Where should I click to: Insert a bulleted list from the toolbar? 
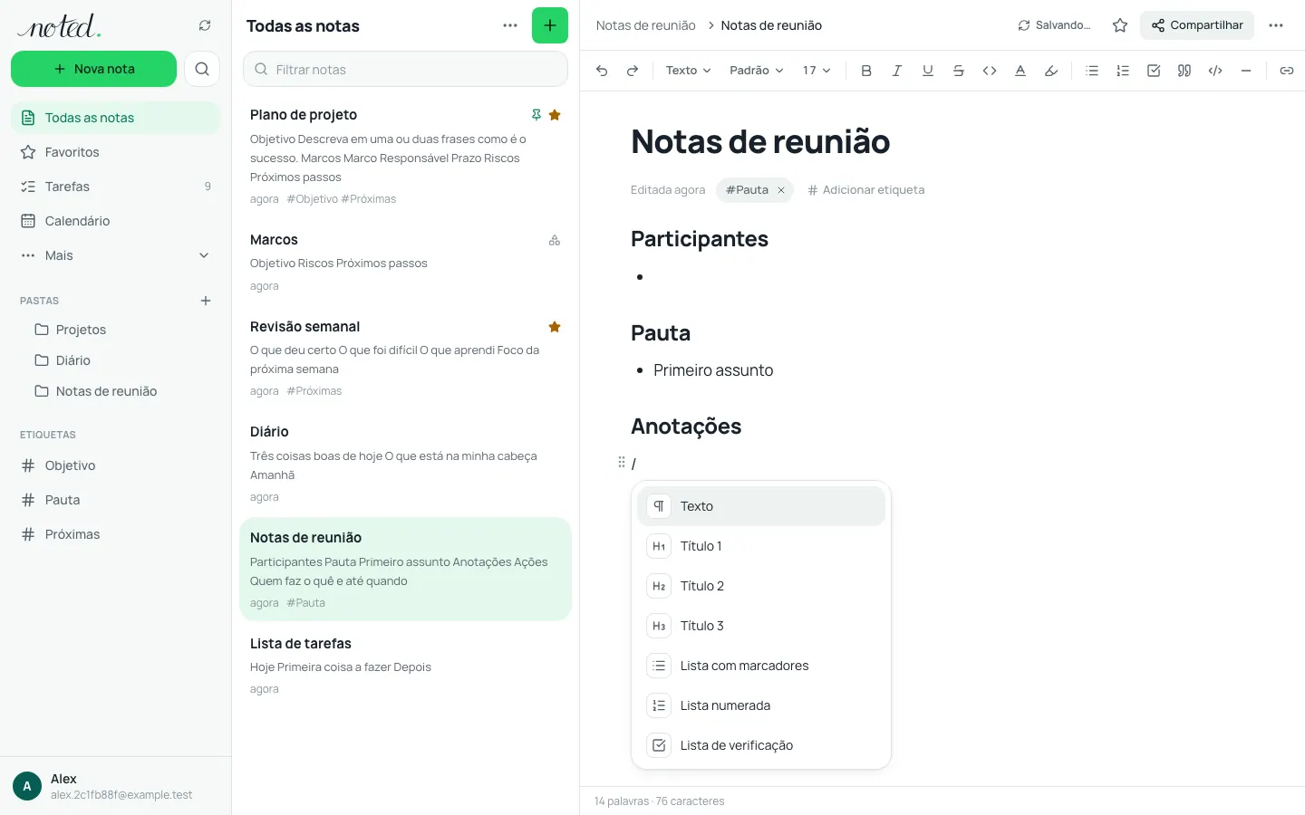1092,71
